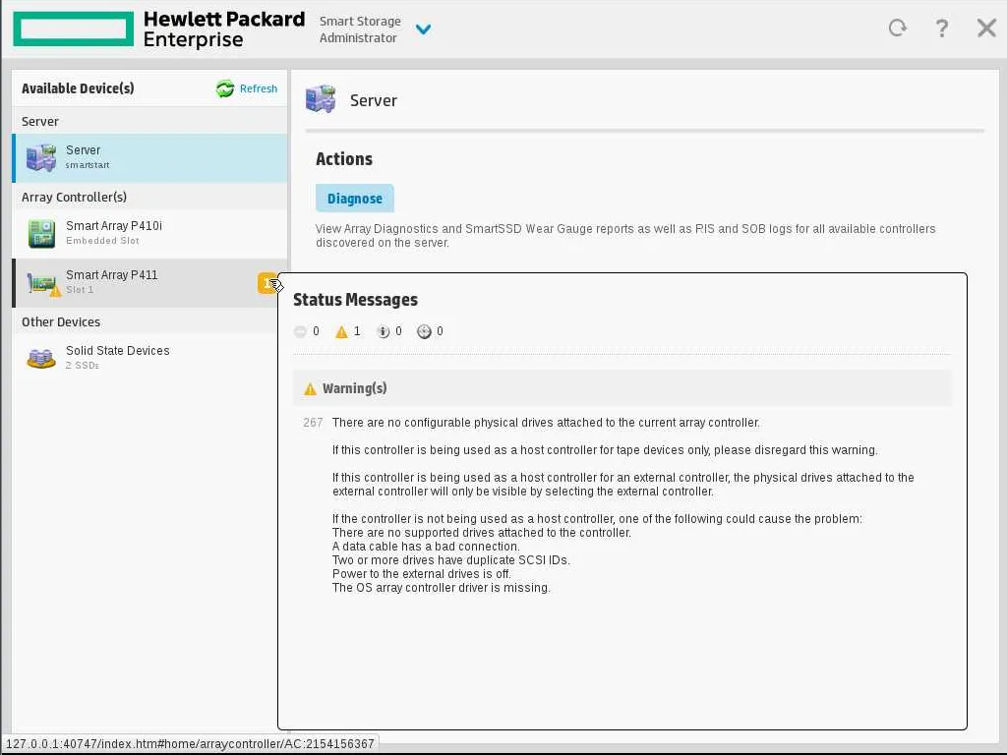Click the orange warning badge on P411
Viewport: 1007px width, 755px height.
[x=267, y=283]
